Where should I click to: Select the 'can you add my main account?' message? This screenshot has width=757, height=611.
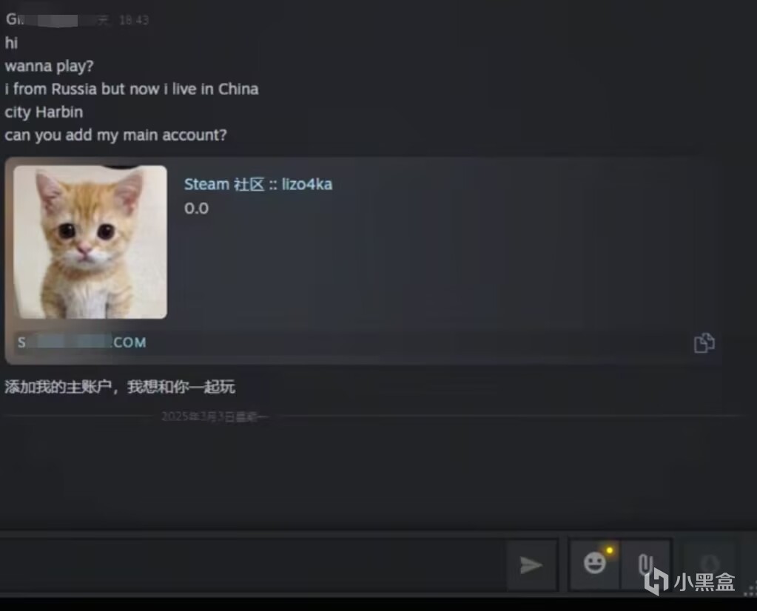point(116,135)
